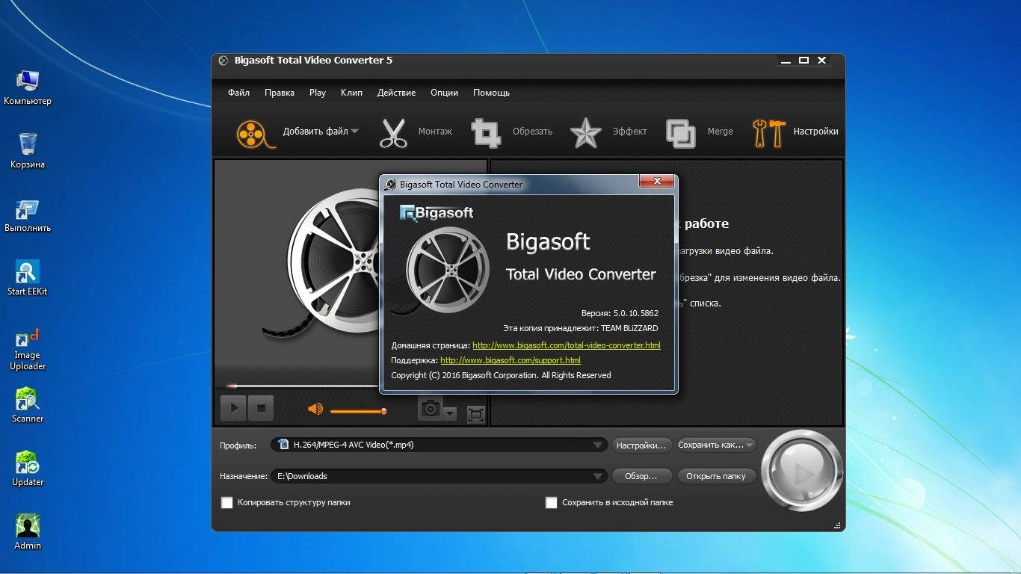Open Настройки tools icon in toolbar
This screenshot has width=1021, height=574.
tap(768, 132)
